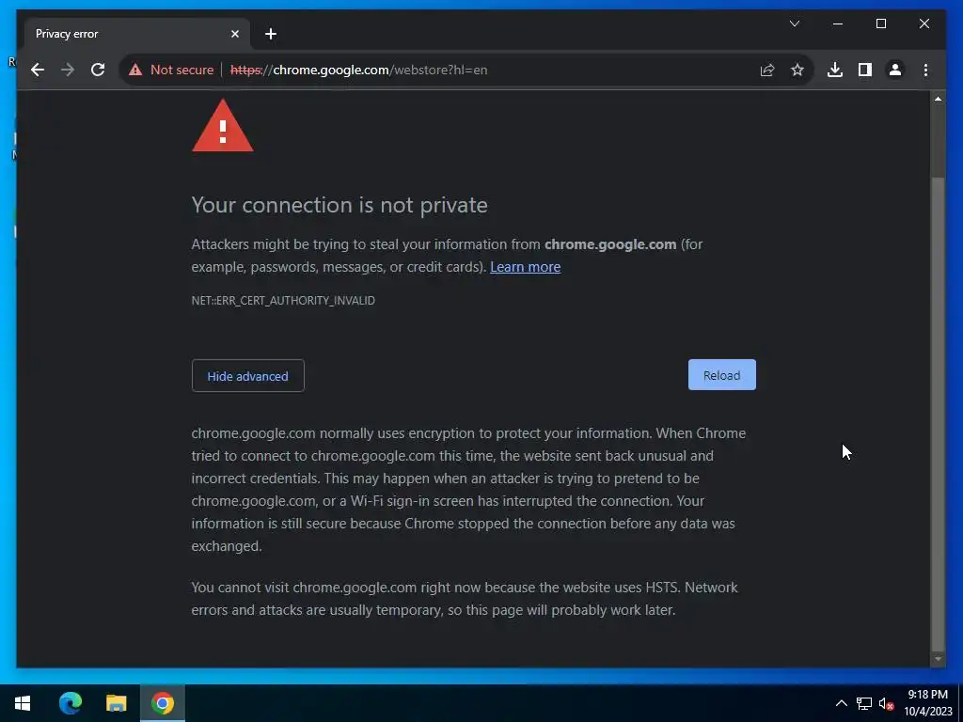963x722 pixels.
Task: Click the muted volume tray icon
Action: (886, 703)
